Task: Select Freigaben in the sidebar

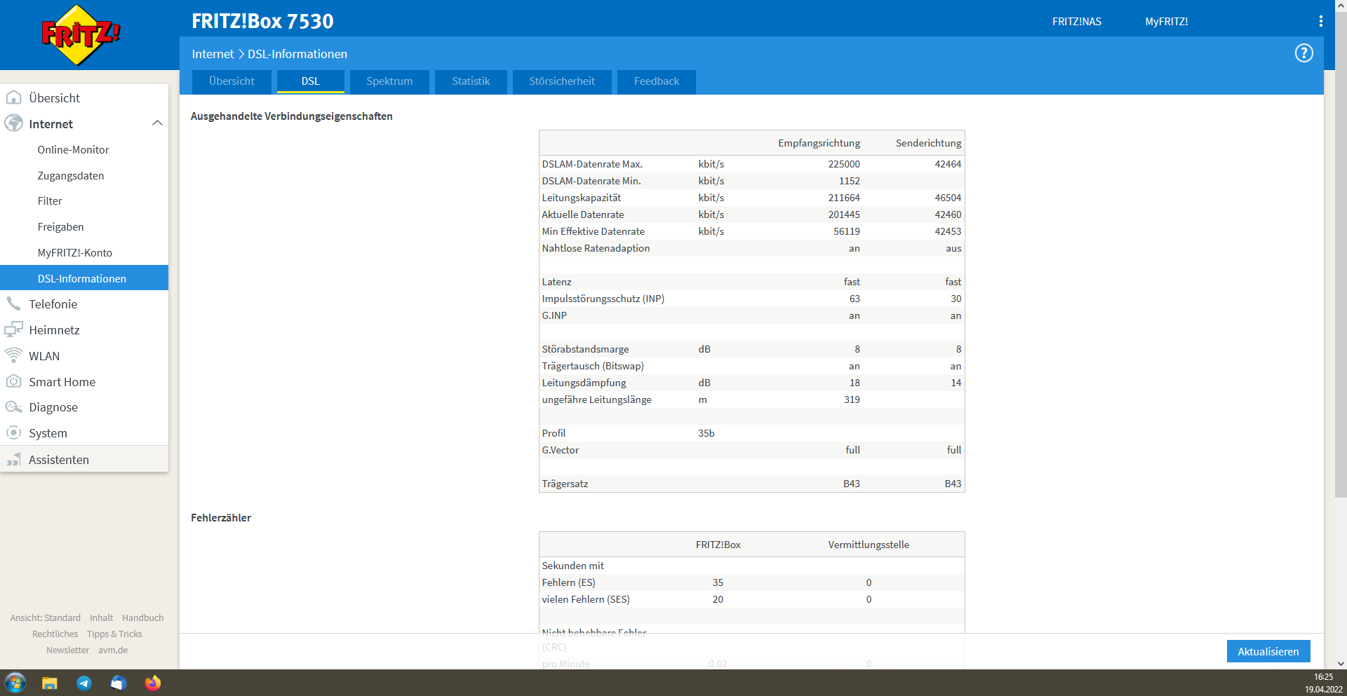Action: 61,227
